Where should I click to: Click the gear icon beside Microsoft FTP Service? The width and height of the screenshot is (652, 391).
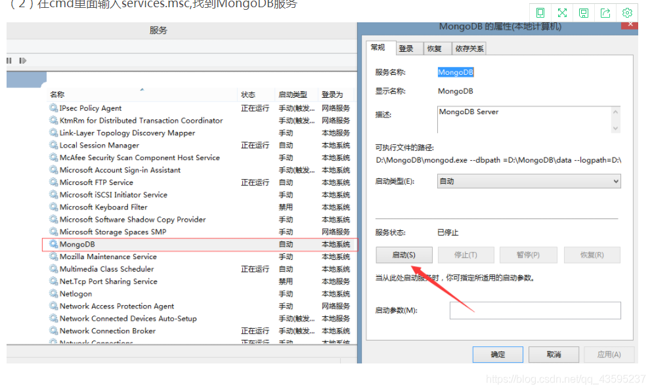click(x=53, y=182)
